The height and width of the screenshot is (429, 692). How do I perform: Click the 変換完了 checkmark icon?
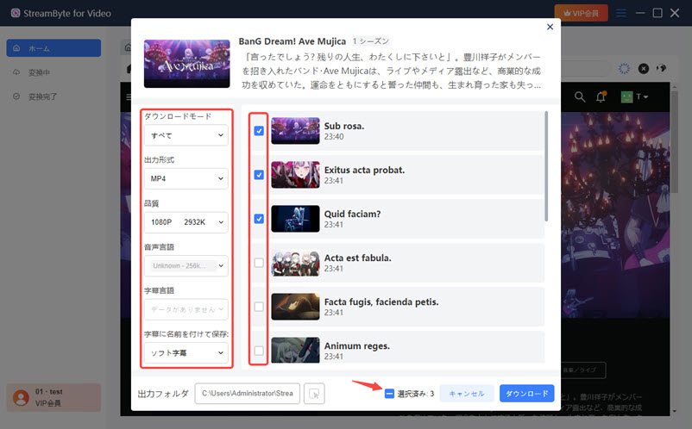(x=16, y=96)
